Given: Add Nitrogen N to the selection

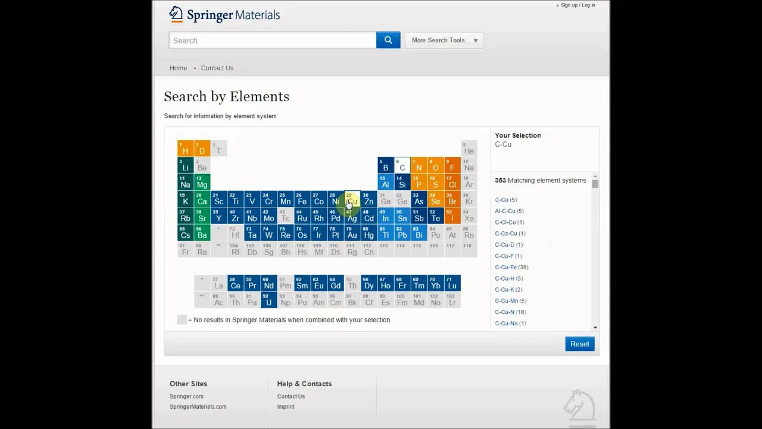Looking at the screenshot, I should [x=419, y=165].
